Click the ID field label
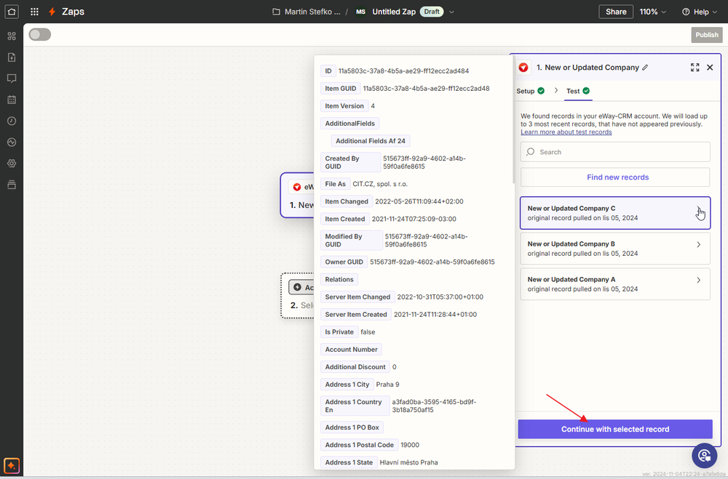728x479 pixels. click(x=328, y=71)
